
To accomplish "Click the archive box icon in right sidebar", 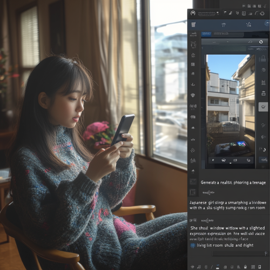I will coord(264,93).
